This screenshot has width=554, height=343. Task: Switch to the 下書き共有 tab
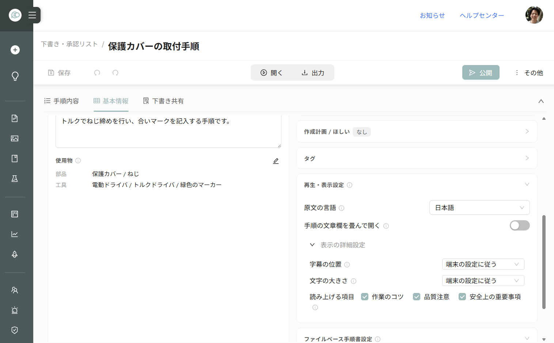(163, 101)
